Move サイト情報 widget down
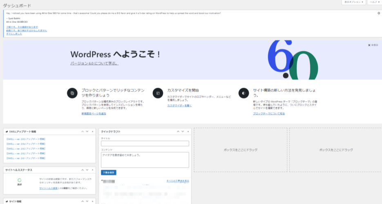This screenshot has width=382, height=204. (87, 201)
